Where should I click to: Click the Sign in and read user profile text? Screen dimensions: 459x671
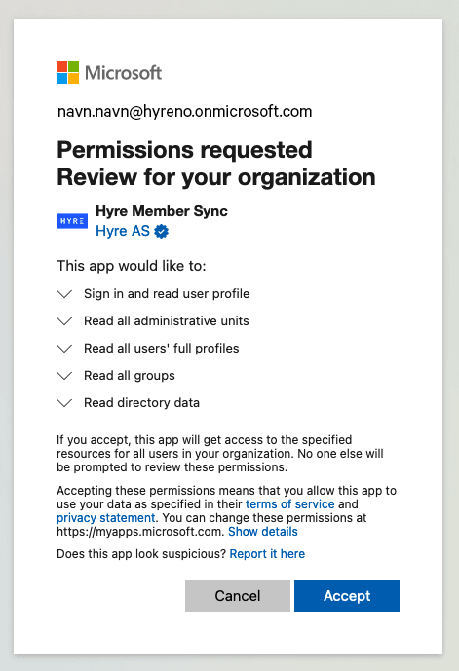point(167,294)
